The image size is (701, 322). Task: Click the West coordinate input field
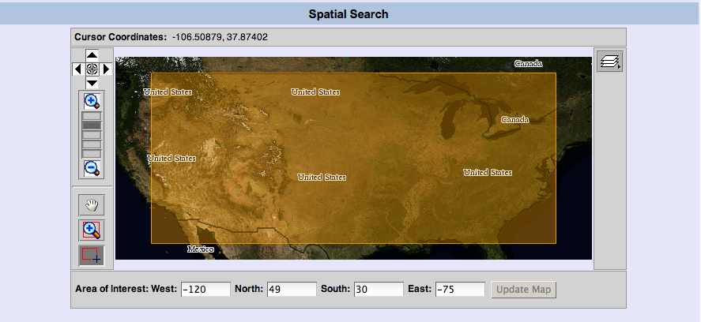(x=205, y=290)
